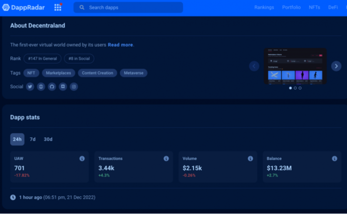Screen dimensions: 347x214
Task: Open the website globe social icon
Action: click(41, 87)
